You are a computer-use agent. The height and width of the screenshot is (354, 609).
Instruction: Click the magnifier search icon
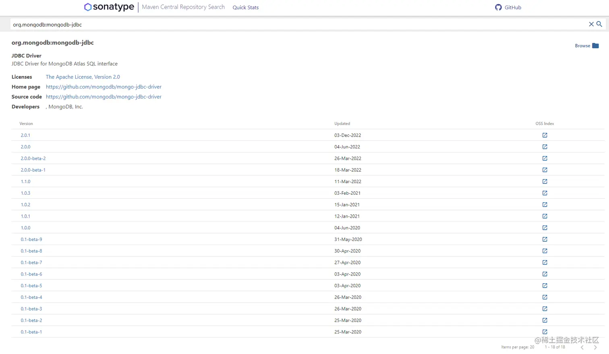(599, 24)
